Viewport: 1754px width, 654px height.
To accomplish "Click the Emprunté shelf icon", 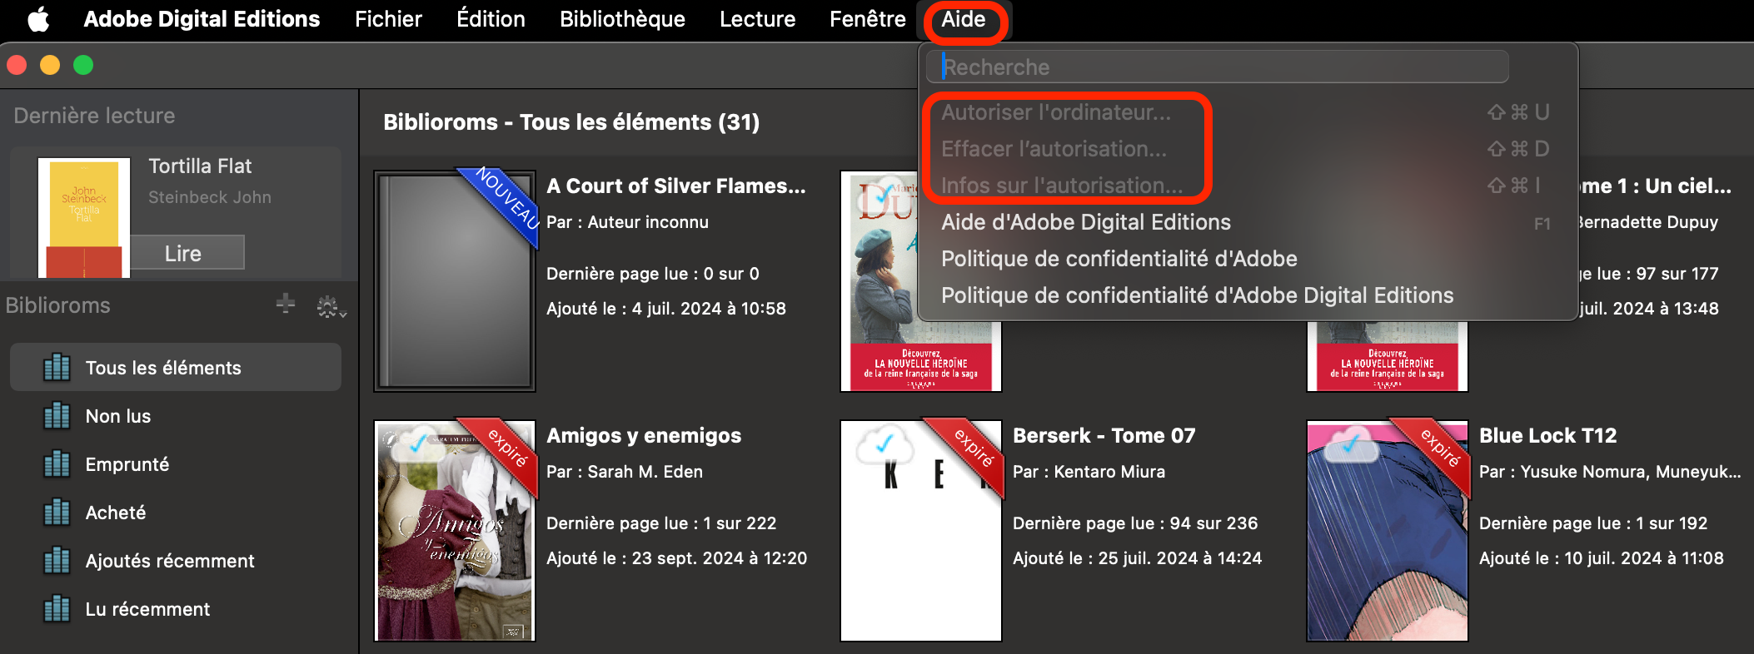I will click(x=57, y=463).
